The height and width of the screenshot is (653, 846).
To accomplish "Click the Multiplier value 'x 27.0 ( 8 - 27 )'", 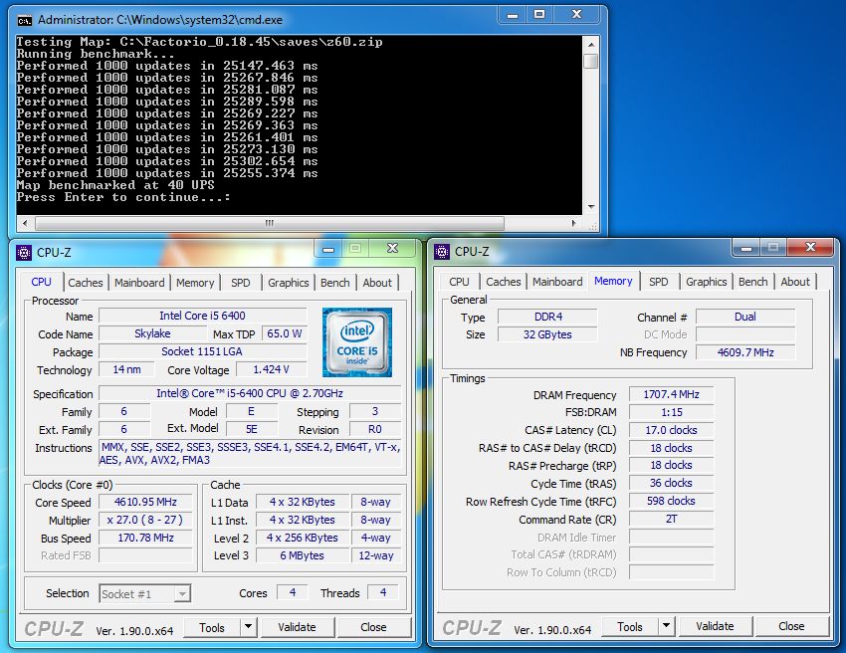I will tap(145, 520).
